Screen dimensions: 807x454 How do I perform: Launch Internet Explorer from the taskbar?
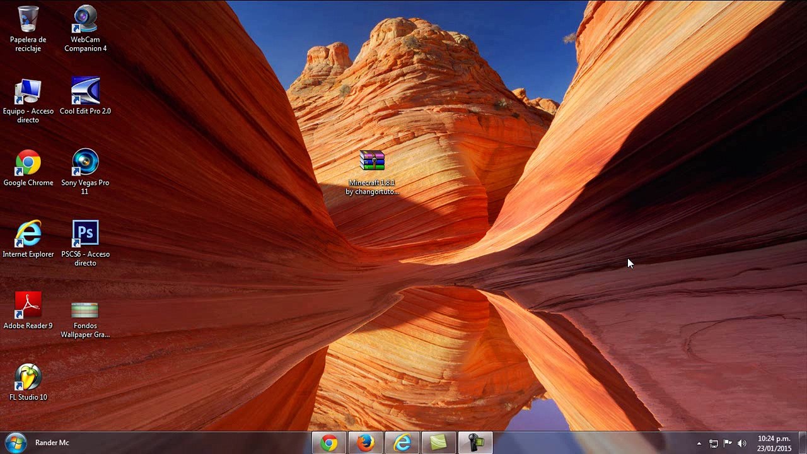click(x=402, y=443)
